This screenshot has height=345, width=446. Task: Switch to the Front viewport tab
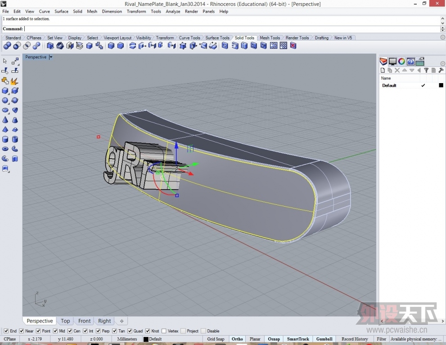click(85, 321)
